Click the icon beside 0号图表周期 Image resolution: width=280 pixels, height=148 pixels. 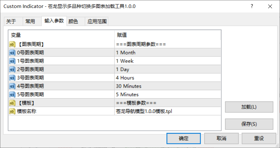click(12, 53)
